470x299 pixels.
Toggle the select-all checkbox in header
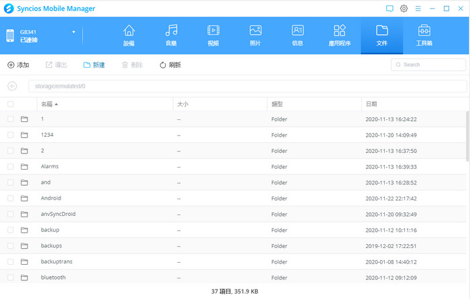click(11, 104)
